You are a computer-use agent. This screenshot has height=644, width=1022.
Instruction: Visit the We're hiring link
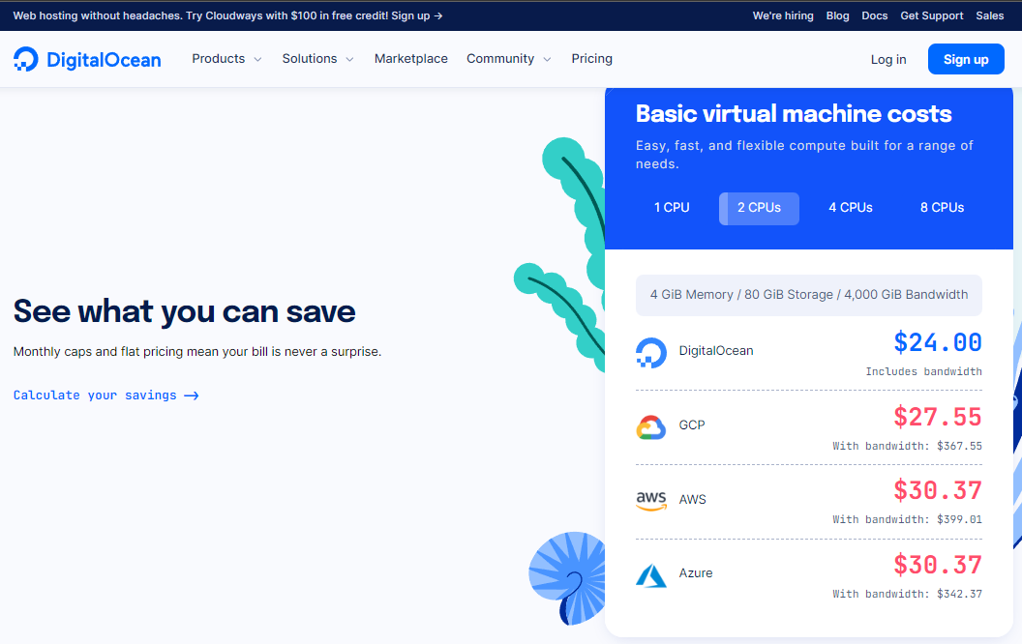tap(783, 15)
